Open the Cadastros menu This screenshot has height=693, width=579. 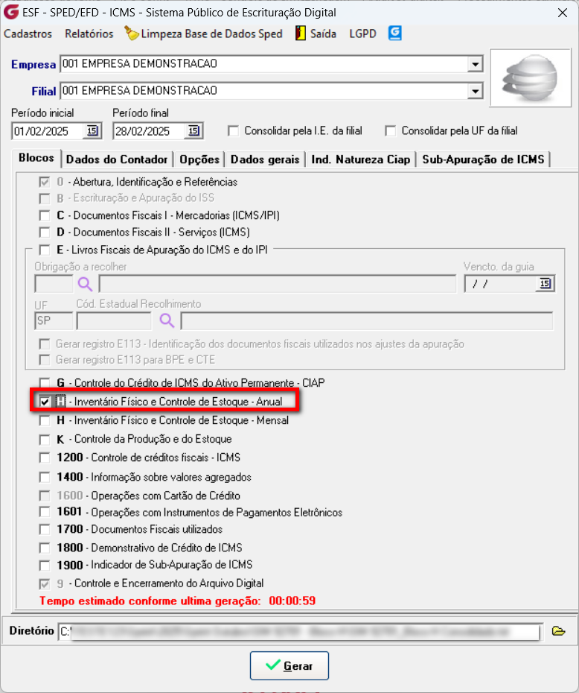[28, 34]
